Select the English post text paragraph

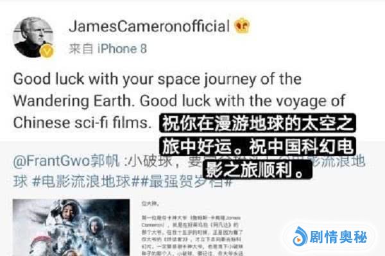point(180,101)
